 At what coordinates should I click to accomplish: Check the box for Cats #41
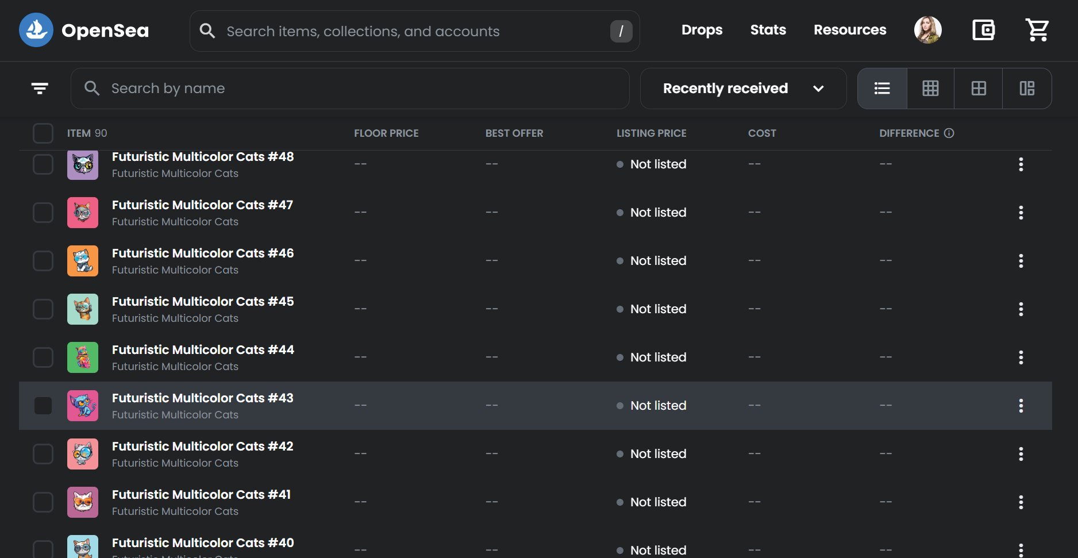(43, 502)
